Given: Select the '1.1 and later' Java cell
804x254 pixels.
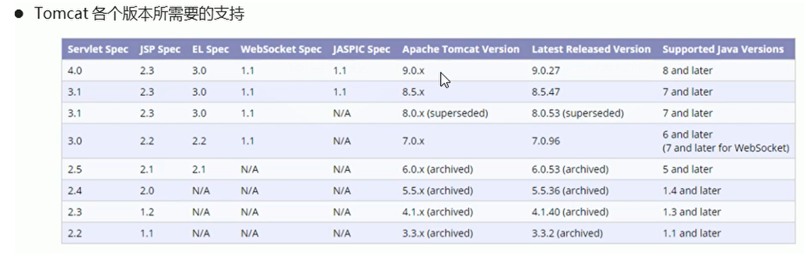Looking at the screenshot, I should coord(691,233).
